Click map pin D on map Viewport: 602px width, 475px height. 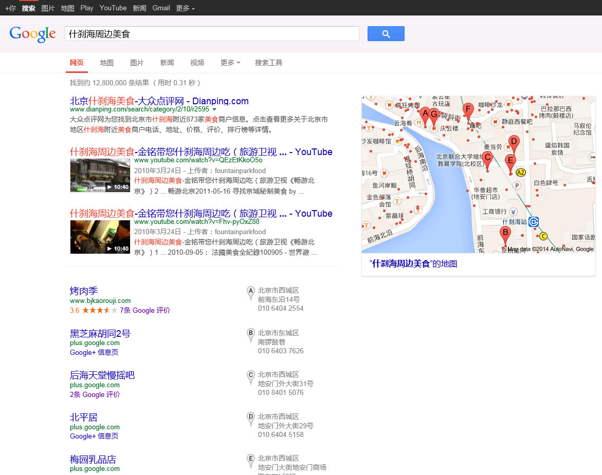[514, 144]
